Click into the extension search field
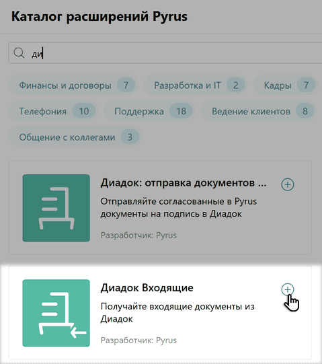This screenshot has height=364, width=322. coord(165,53)
